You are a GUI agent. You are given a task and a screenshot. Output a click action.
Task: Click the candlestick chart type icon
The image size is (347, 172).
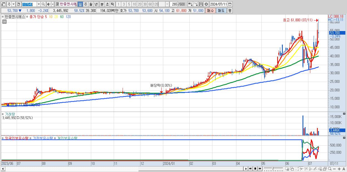pos(190,4)
